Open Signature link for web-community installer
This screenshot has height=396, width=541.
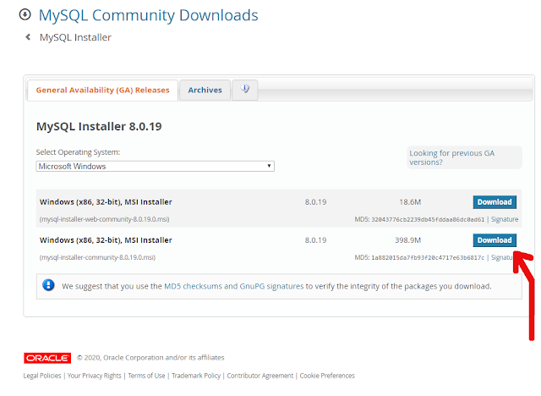[x=505, y=219]
